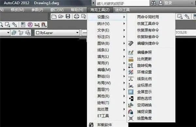The height and width of the screenshot is (127, 196).
Task: Click the keyword search input field
Action: pyautogui.click(x=122, y=3)
